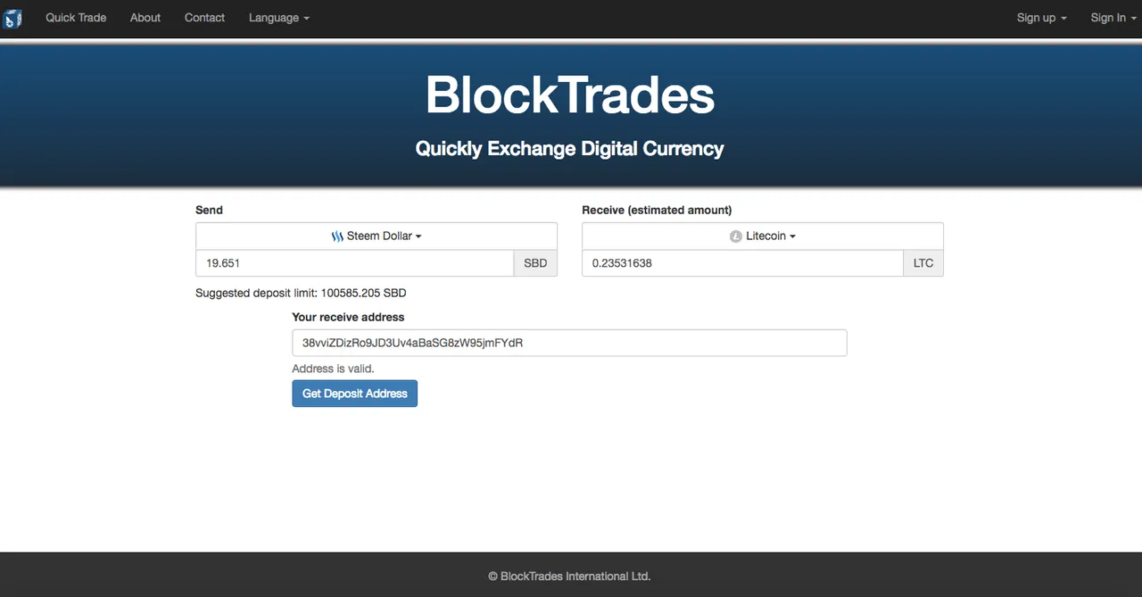Screen dimensions: 1142x597
Task: Click the 'Receive (estimated amount)' label
Action: pyautogui.click(x=657, y=210)
